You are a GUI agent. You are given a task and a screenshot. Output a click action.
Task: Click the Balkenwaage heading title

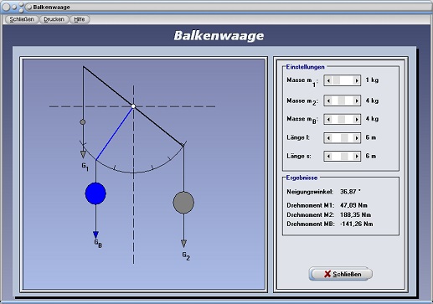219,36
